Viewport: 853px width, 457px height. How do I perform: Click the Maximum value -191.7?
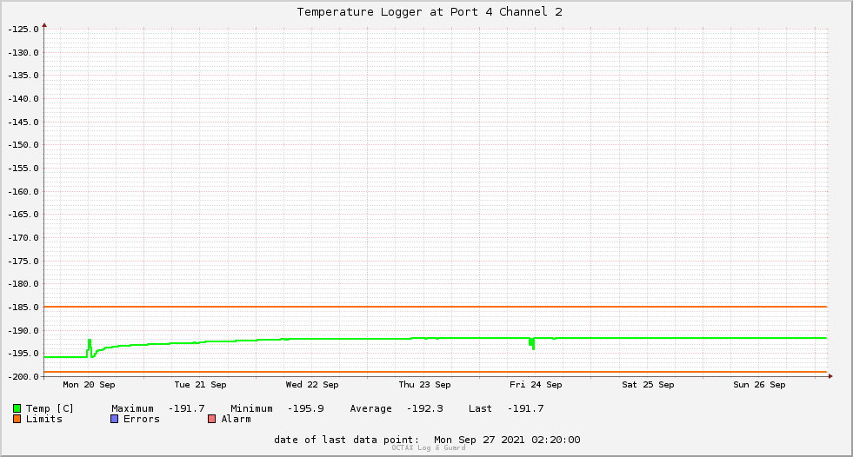click(x=187, y=408)
